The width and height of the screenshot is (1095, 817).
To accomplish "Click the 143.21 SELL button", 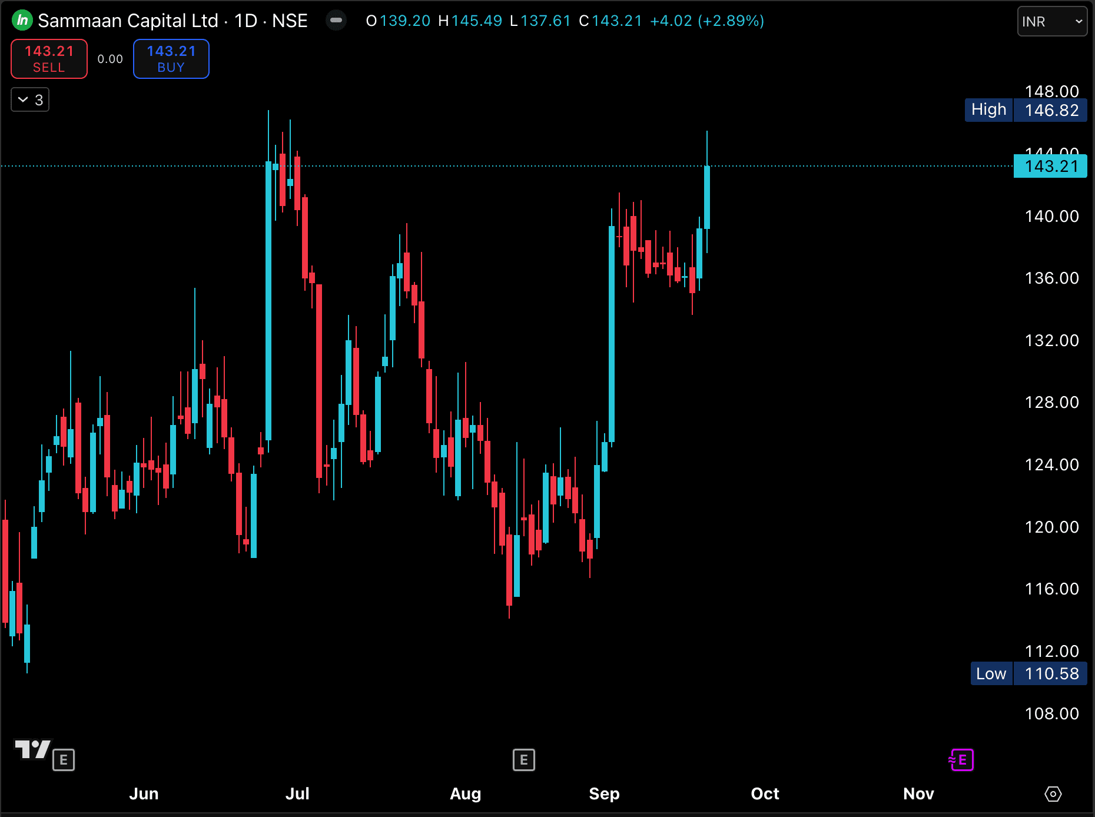I will [49, 59].
